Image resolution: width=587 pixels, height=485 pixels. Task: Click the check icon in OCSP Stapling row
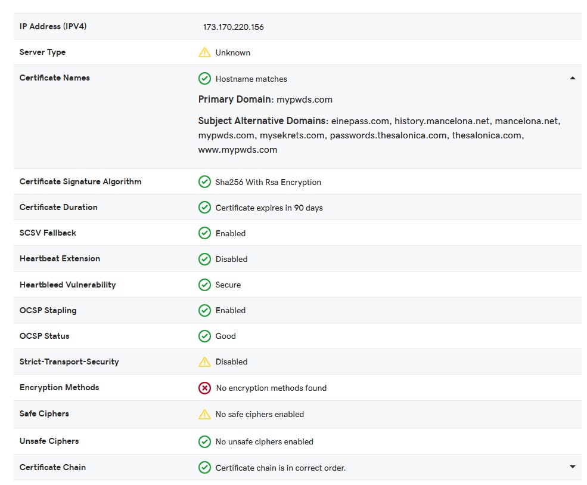coord(204,310)
